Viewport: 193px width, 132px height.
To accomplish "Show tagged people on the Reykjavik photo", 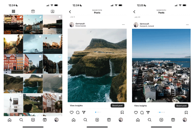I will 136,98.
